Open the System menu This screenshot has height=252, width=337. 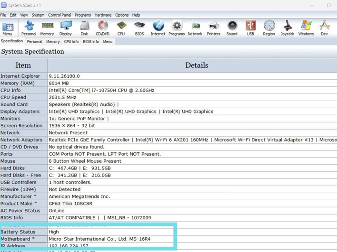(38, 15)
